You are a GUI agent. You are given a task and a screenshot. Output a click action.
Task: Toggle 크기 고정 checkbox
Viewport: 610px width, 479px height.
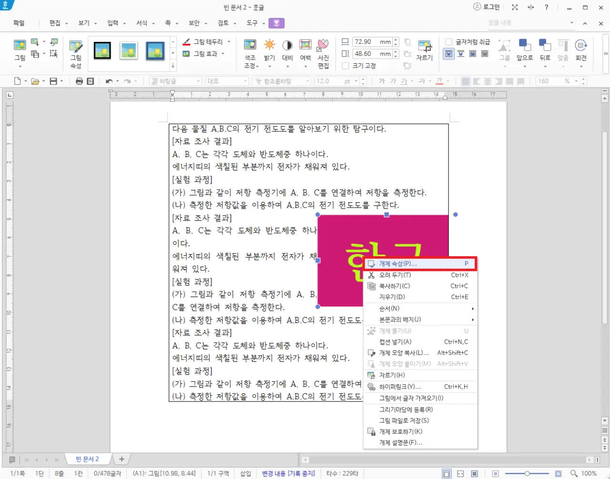[x=346, y=66]
